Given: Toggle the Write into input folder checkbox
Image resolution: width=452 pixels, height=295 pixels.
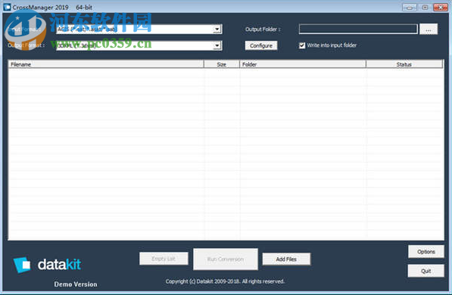Looking at the screenshot, I should (x=302, y=45).
